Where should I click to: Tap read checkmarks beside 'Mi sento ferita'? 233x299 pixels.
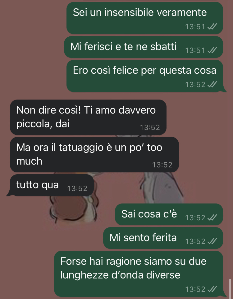(x=212, y=241)
